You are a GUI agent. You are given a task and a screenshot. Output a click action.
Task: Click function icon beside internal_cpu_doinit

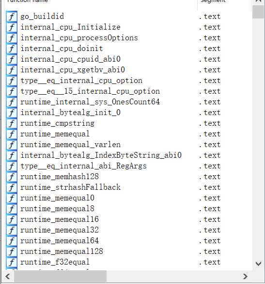pyautogui.click(x=12, y=49)
